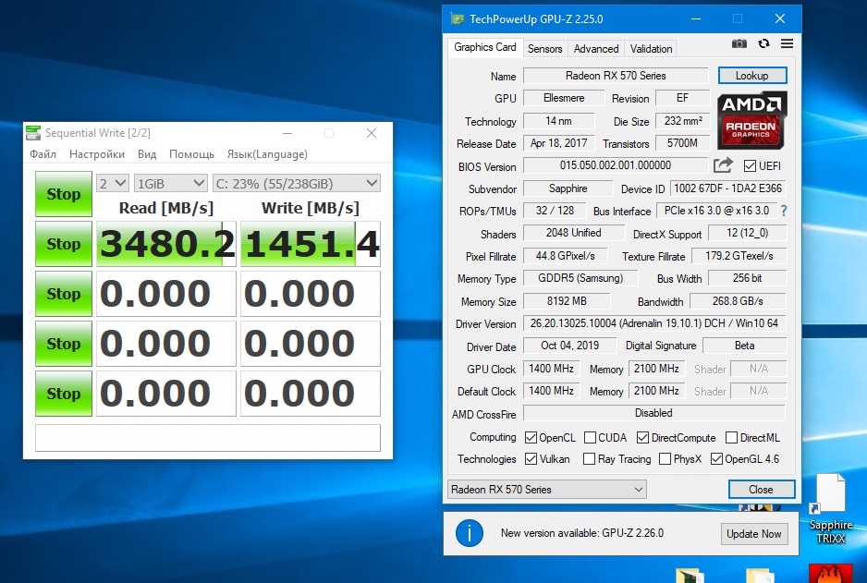Switch to the Validation tab
This screenshot has height=583, width=867.
pyautogui.click(x=651, y=49)
